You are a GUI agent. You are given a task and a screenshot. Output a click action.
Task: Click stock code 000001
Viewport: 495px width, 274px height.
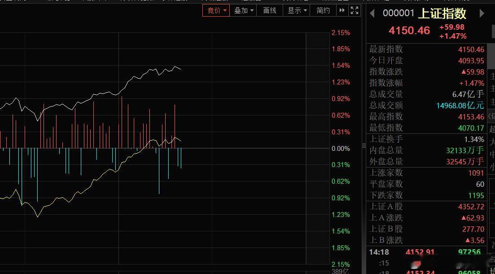tap(399, 13)
